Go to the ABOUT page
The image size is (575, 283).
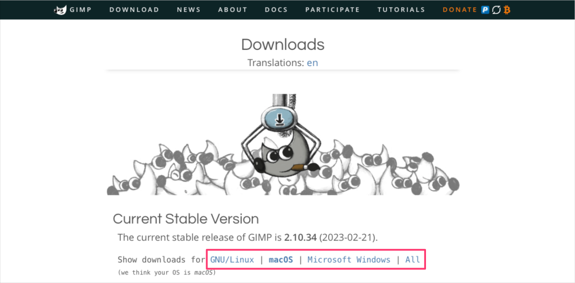[x=233, y=10]
